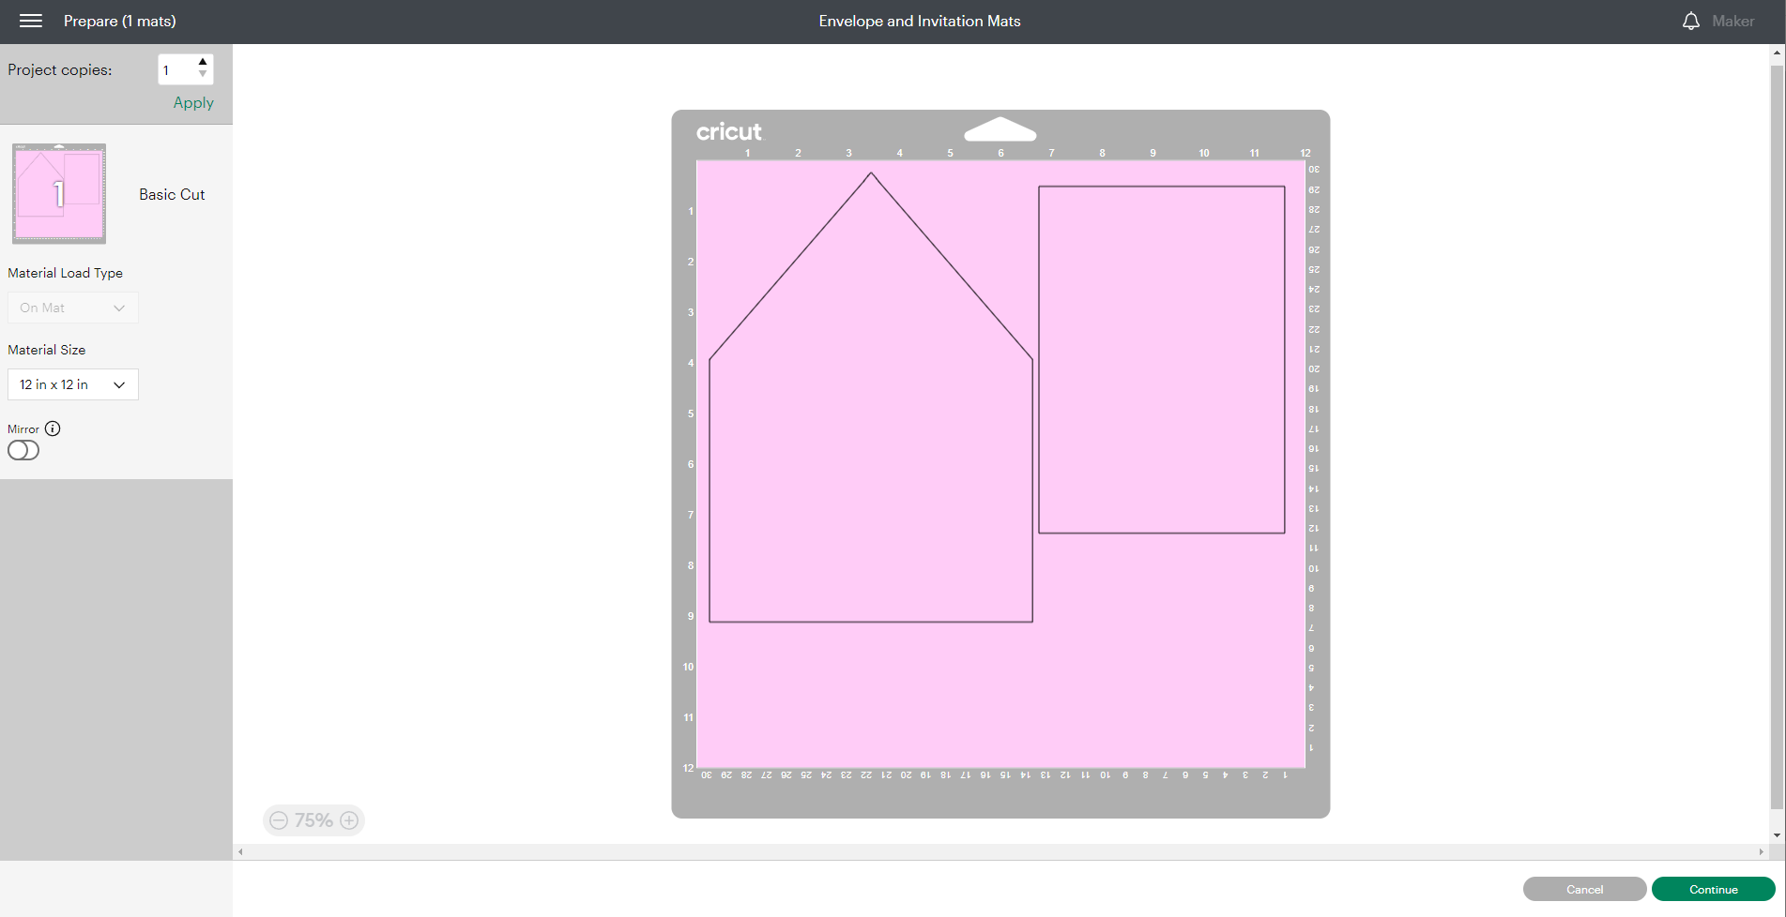Zoom in with the plus icon
This screenshot has width=1786, height=917.
[349, 820]
